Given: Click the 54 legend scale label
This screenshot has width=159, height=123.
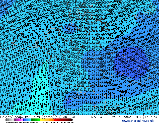Looking at the screenshot, I should pyautogui.click(x=72, y=122).
